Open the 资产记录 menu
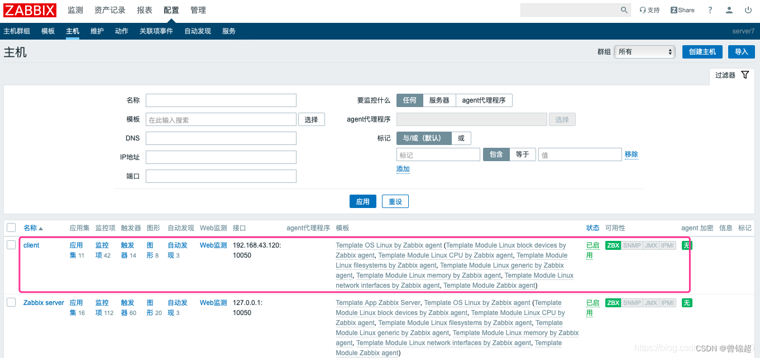 [110, 10]
